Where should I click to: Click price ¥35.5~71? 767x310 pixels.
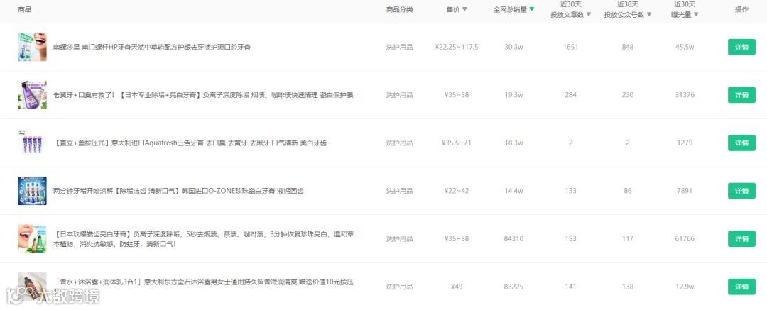tap(457, 143)
